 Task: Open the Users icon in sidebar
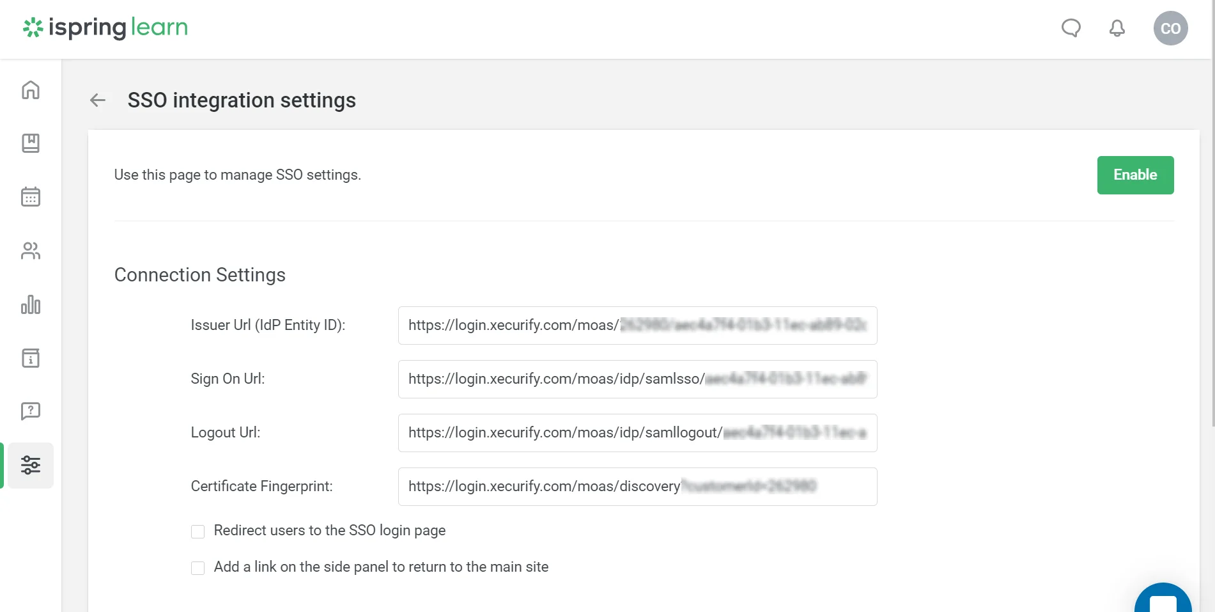tap(31, 251)
